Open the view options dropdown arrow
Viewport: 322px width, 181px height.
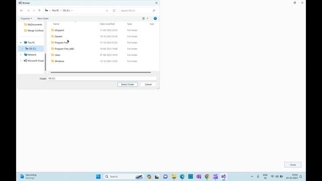click(147, 19)
